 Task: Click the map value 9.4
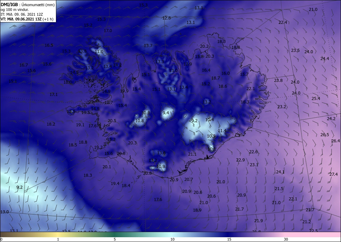click(x=166, y=113)
